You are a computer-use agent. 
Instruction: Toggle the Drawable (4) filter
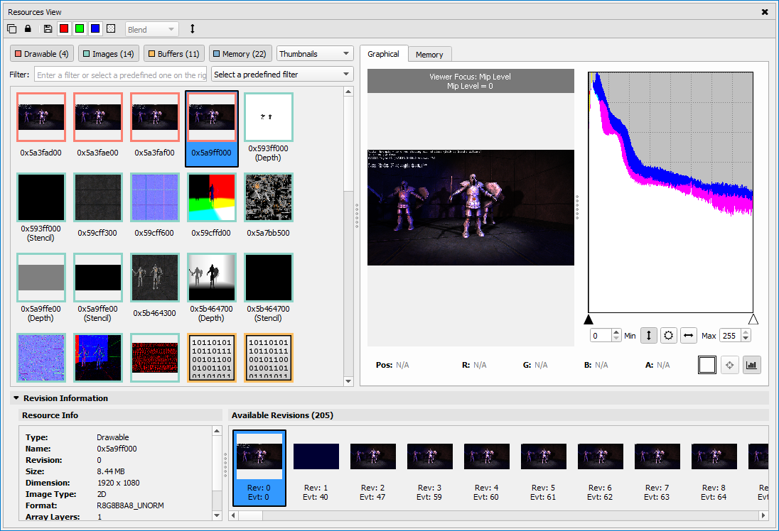pos(42,53)
